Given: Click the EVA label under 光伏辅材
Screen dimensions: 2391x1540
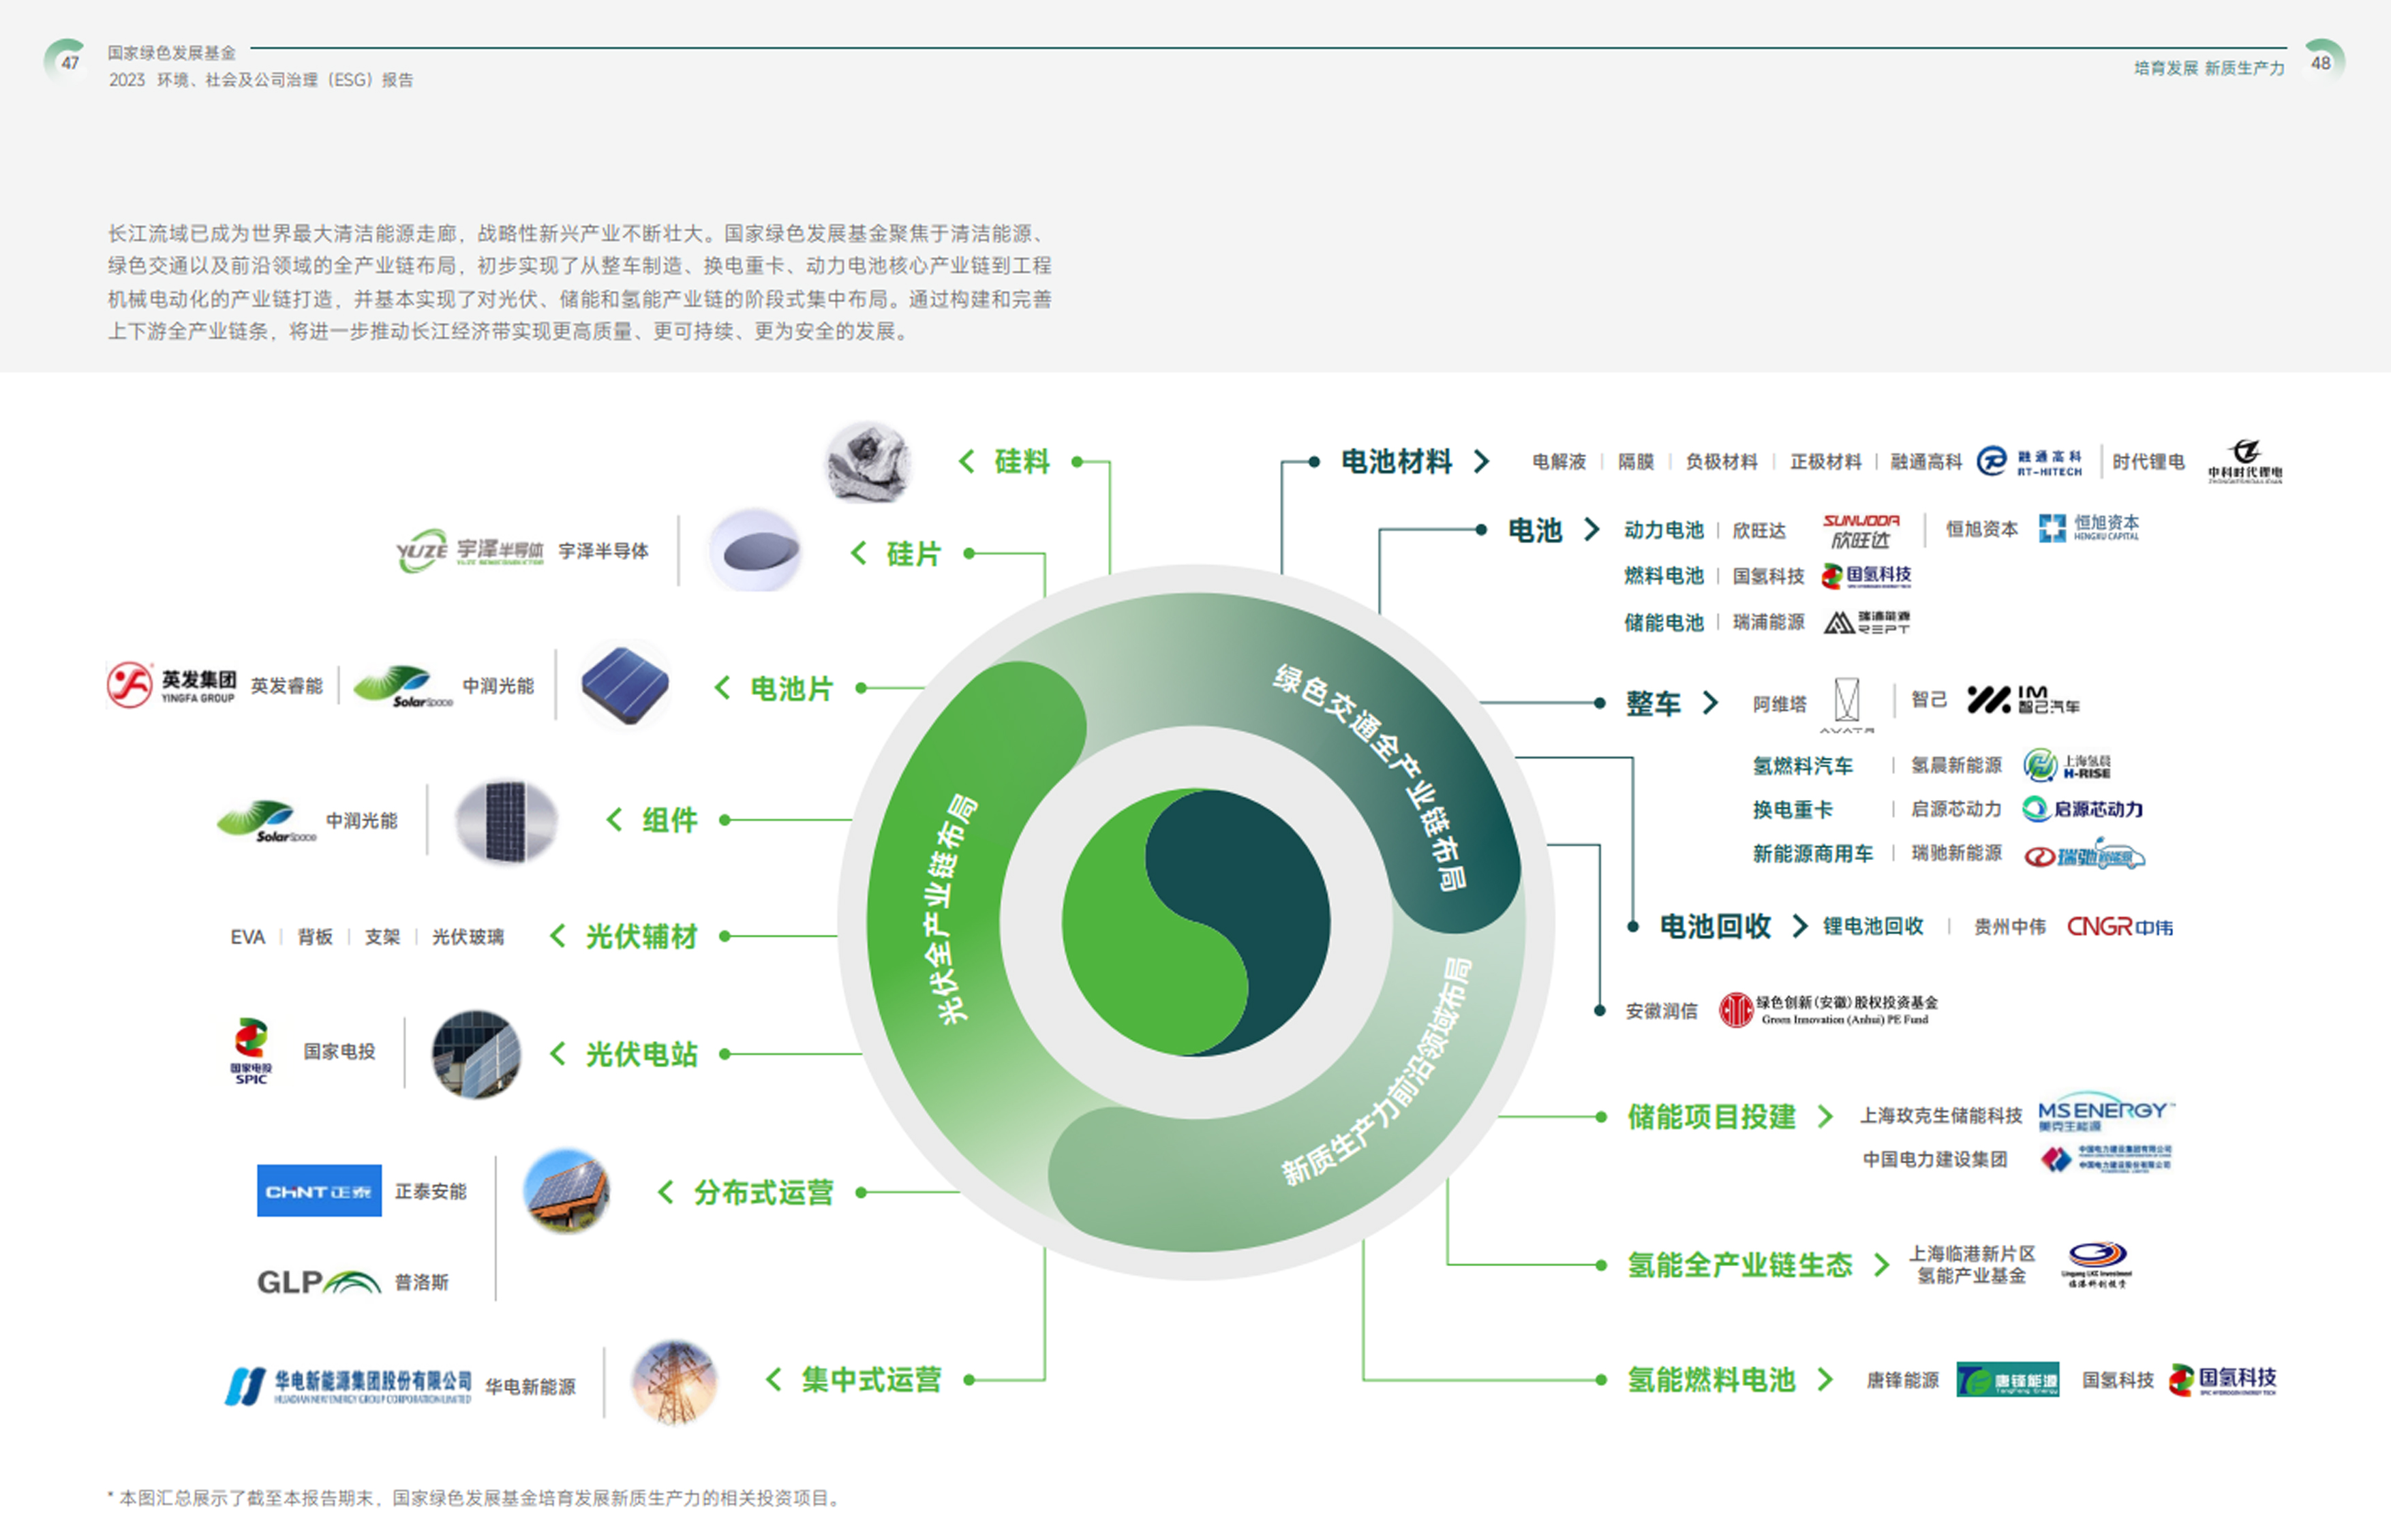Looking at the screenshot, I should pos(247,937).
